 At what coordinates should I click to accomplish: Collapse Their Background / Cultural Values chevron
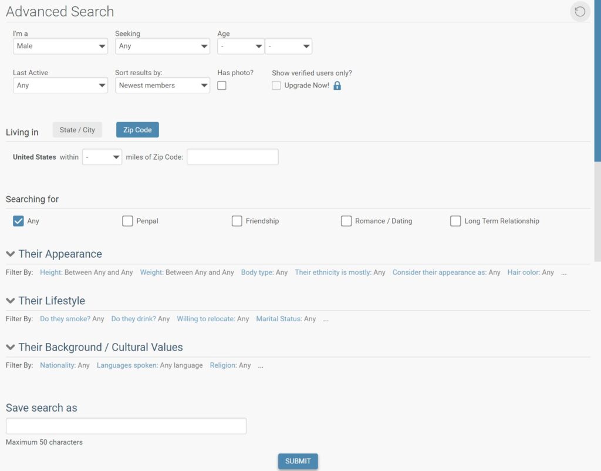coord(10,347)
